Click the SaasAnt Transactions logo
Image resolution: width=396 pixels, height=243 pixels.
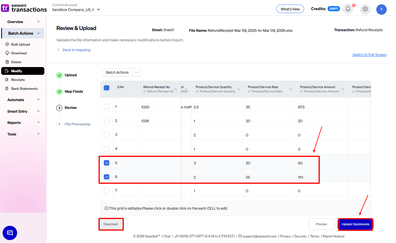(24, 8)
